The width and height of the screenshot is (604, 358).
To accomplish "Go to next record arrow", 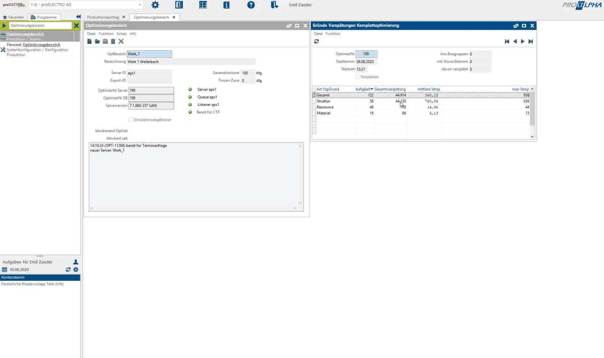I will 523,41.
